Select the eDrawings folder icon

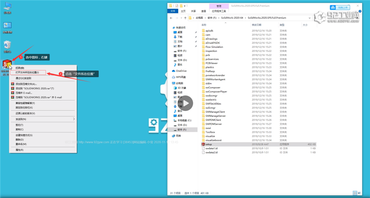pos(203,39)
